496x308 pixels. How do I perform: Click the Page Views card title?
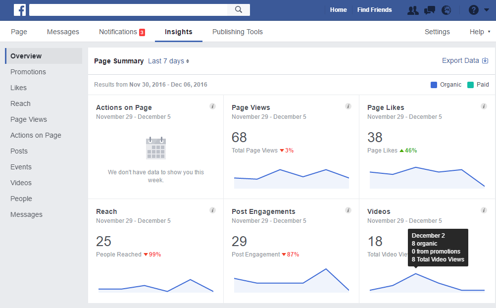[x=251, y=107]
